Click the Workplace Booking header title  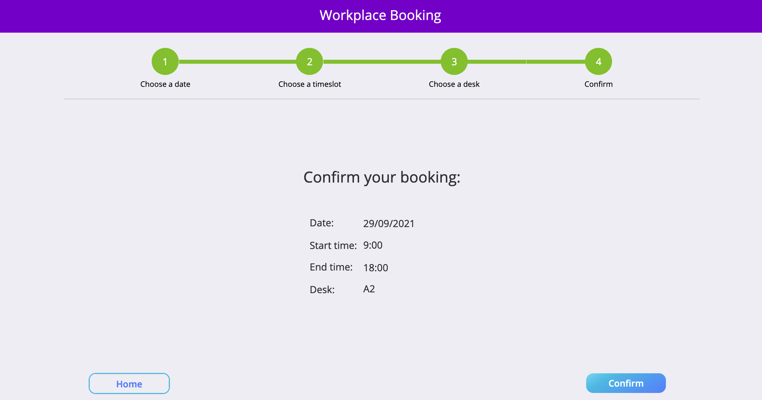tap(381, 15)
